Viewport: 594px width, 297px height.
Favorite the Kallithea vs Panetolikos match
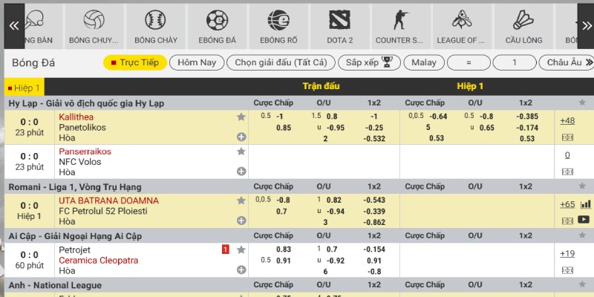tap(241, 117)
